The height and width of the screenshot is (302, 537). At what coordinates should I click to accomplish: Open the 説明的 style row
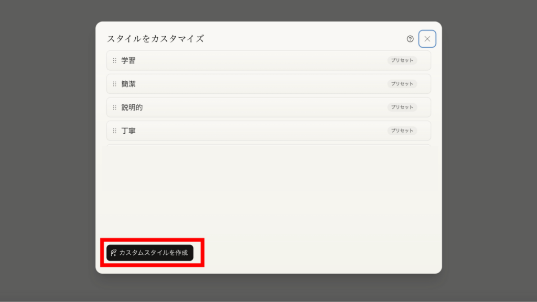(x=268, y=107)
